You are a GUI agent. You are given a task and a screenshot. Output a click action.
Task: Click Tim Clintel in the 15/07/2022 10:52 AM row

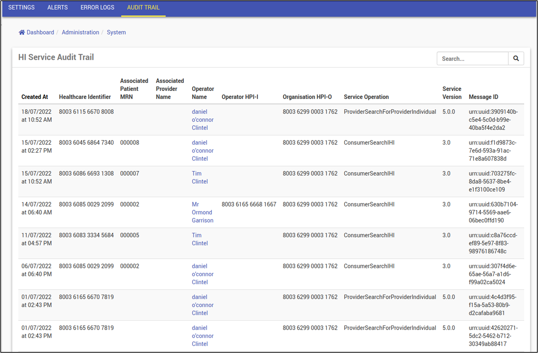tap(199, 177)
